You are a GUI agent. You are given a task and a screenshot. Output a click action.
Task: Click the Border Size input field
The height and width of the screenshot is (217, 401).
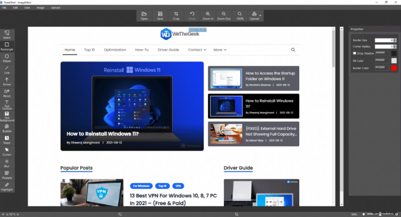[x=384, y=40]
